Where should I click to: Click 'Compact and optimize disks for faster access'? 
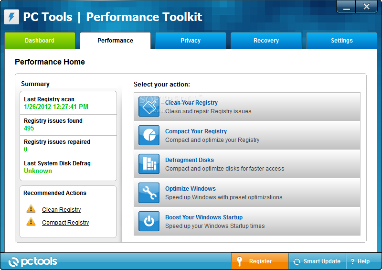(x=224, y=169)
